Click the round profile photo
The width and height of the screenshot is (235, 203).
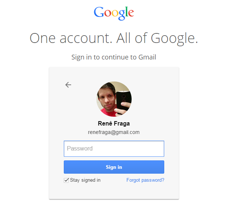pyautogui.click(x=114, y=99)
